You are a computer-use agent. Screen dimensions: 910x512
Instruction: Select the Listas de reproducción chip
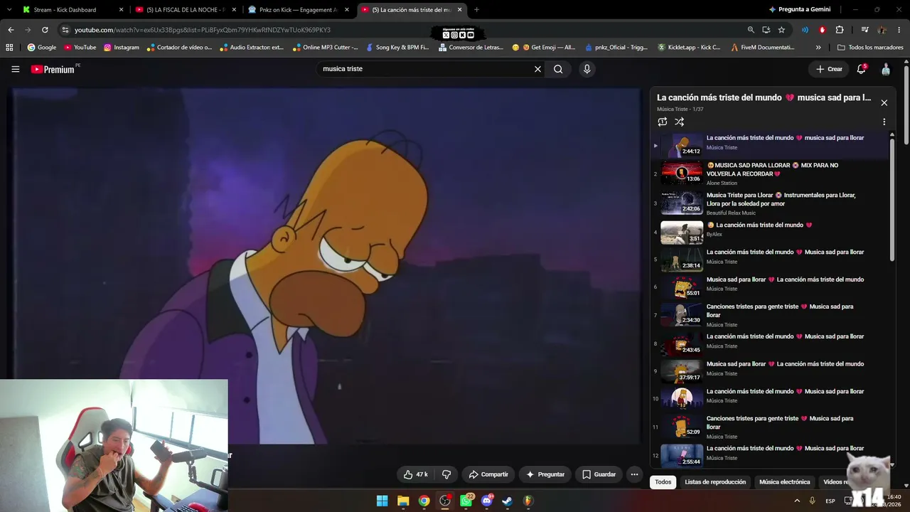pyautogui.click(x=715, y=482)
